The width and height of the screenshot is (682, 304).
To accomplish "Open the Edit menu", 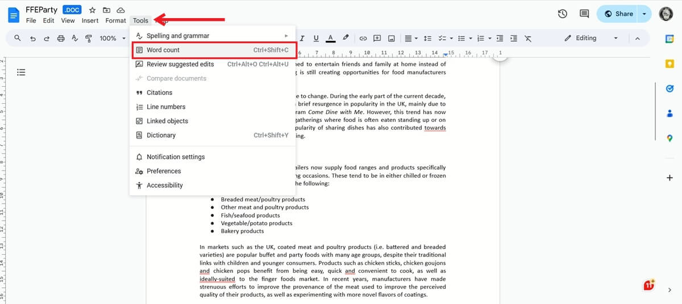I will [x=48, y=20].
